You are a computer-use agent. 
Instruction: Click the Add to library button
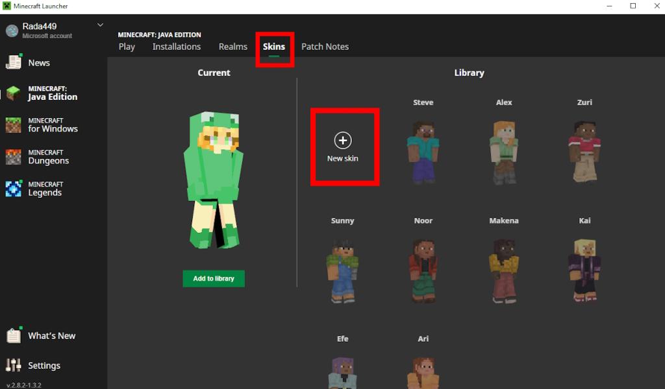tap(214, 278)
